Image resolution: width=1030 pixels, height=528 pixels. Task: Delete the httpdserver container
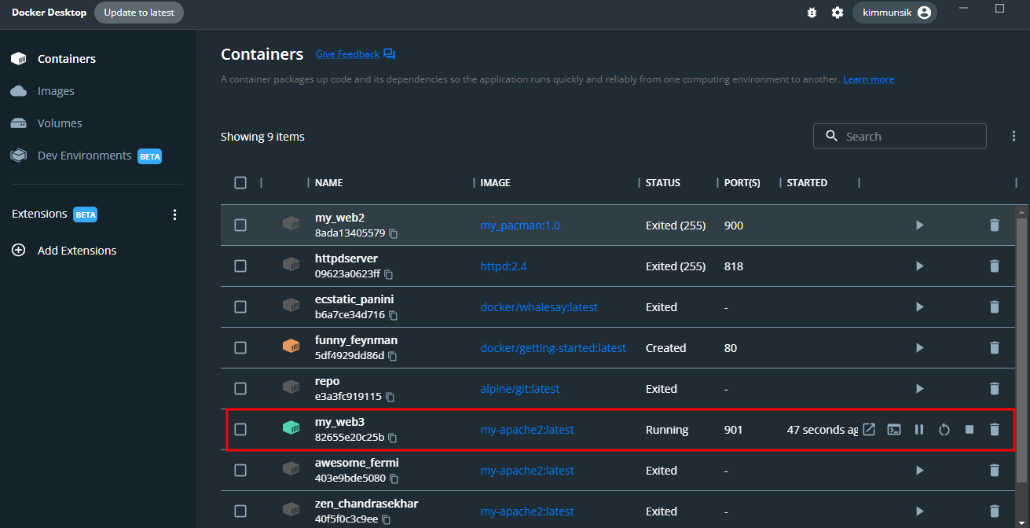click(x=995, y=266)
